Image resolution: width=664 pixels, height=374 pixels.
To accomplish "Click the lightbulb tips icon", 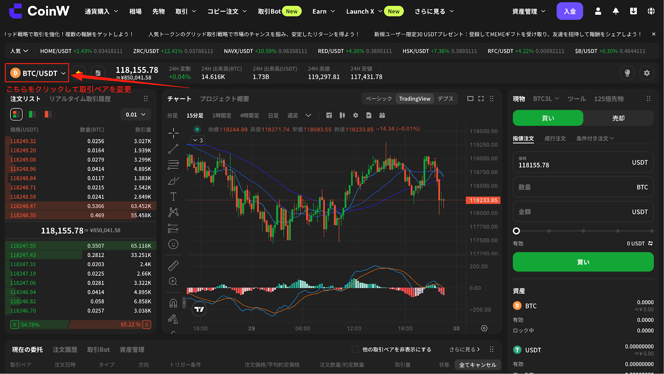I will tap(627, 73).
